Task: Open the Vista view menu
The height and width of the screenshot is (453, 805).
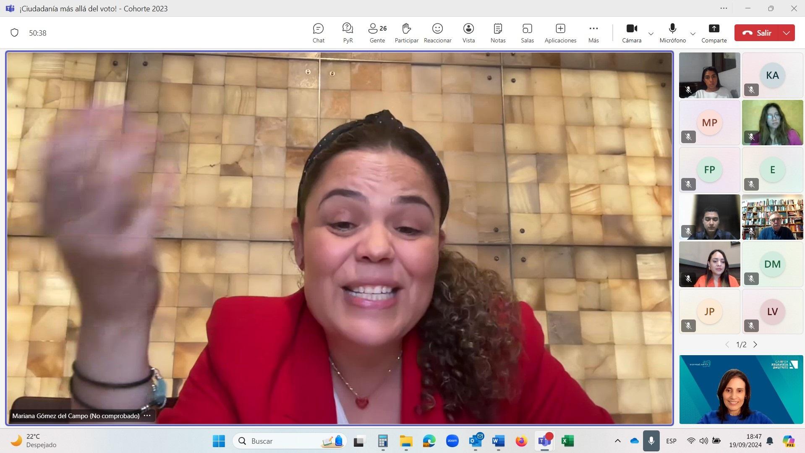Action: tap(468, 33)
